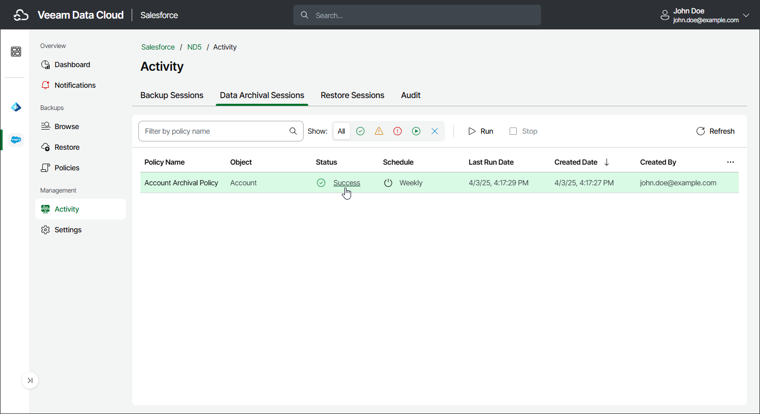Click the Filter by policy name field

click(221, 131)
